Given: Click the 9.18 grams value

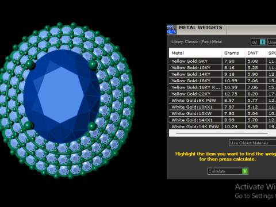Looking at the screenshot, I should click(x=229, y=74).
